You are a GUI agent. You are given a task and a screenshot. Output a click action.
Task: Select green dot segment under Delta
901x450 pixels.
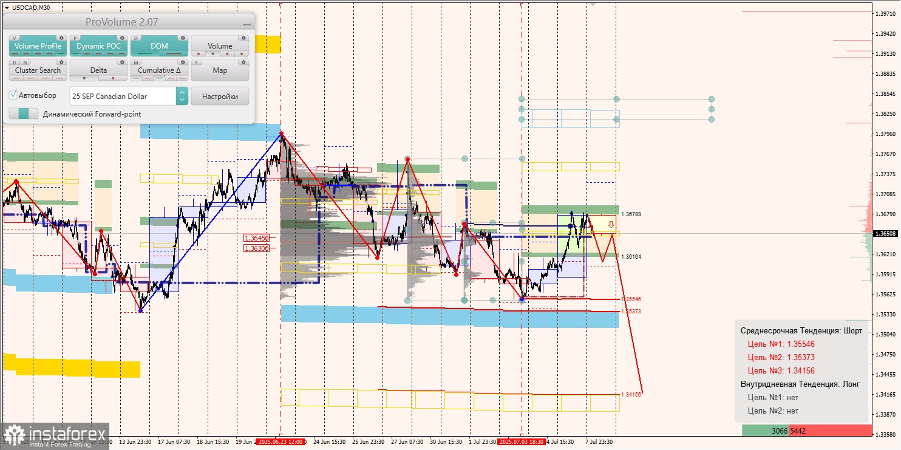(x=84, y=78)
